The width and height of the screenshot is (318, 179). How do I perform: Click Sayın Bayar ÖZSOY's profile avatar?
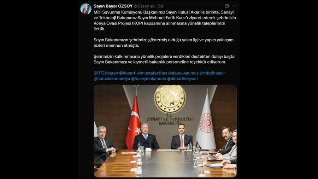coord(86,9)
